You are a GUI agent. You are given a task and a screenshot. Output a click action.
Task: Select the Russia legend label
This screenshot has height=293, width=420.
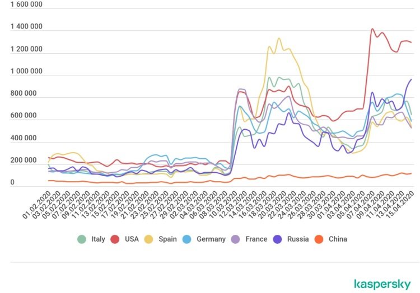click(298, 239)
